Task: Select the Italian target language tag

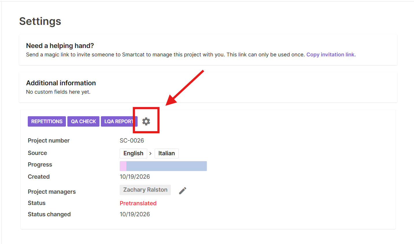Action: (x=167, y=153)
